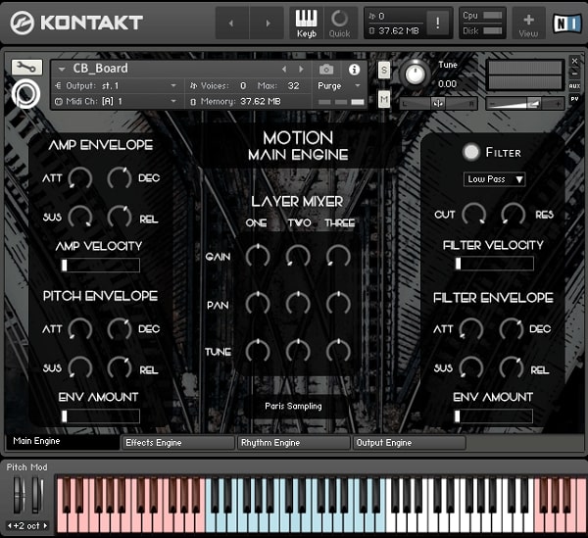Adjust the Filter Velocity slider
Image resolution: width=588 pixels, height=538 pixels.
tap(494, 264)
